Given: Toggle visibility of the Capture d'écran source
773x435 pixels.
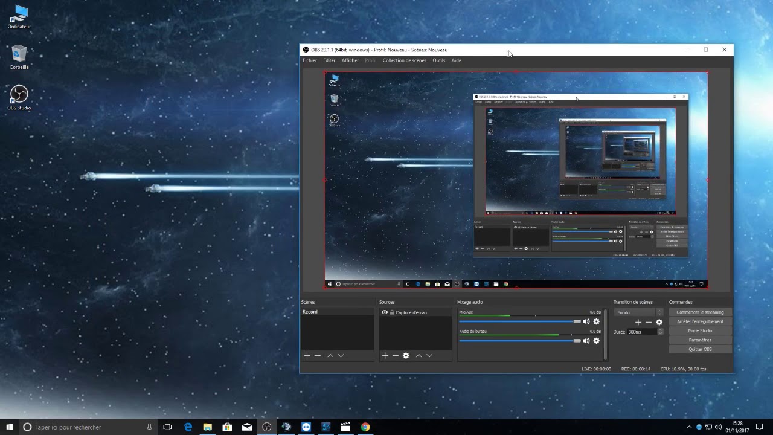Looking at the screenshot, I should [385, 312].
